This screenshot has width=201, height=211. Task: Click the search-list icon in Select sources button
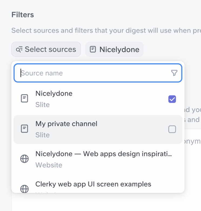coord(19,50)
